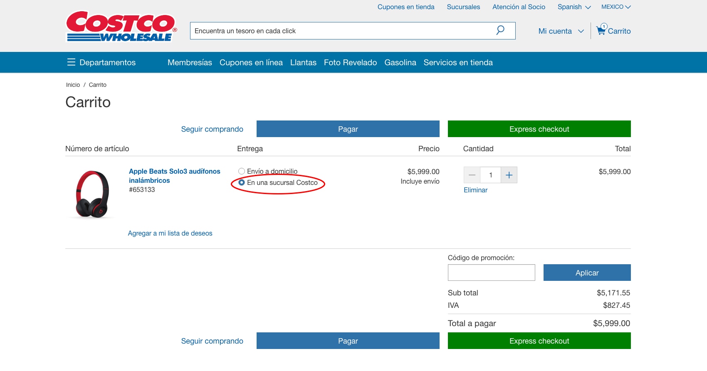Click the Carrito link in header

[619, 31]
